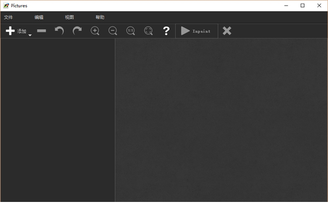Viewport: 328px width, 210px height.
Task: Maximize the Pictures window
Action: [x=302, y=6]
